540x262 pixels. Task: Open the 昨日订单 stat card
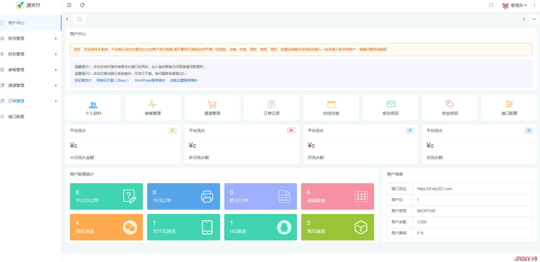tap(260, 196)
